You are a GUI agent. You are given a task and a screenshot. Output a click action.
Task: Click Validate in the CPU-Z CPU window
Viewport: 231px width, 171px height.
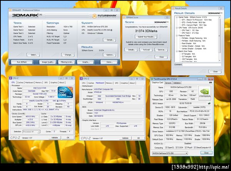(55, 138)
